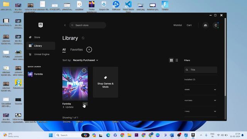This screenshot has width=247, height=139.
Task: Open the Windows Start menu
Action: (x=51, y=135)
